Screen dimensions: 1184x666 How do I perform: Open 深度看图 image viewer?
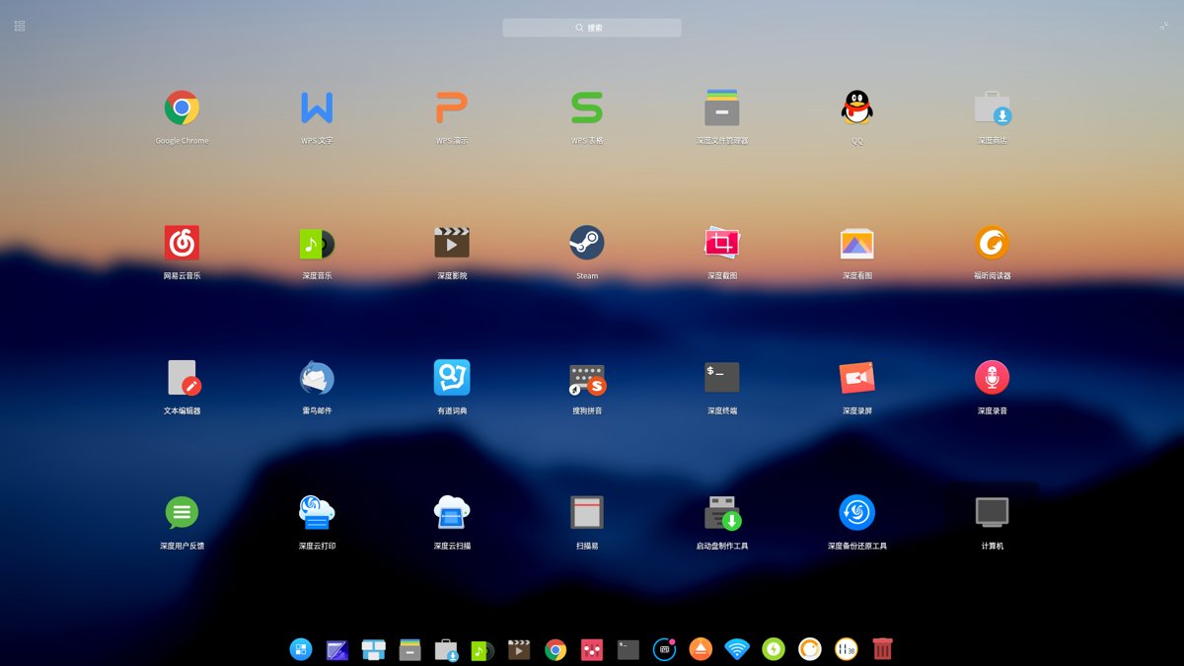(857, 243)
